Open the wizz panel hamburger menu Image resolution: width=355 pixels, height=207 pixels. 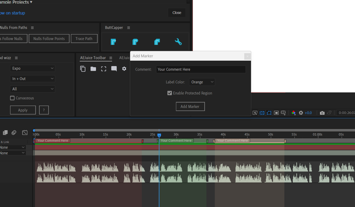click(16, 58)
